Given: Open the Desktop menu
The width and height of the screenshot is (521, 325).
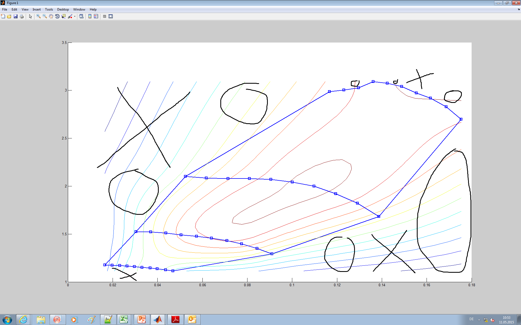Looking at the screenshot, I should (x=63, y=9).
